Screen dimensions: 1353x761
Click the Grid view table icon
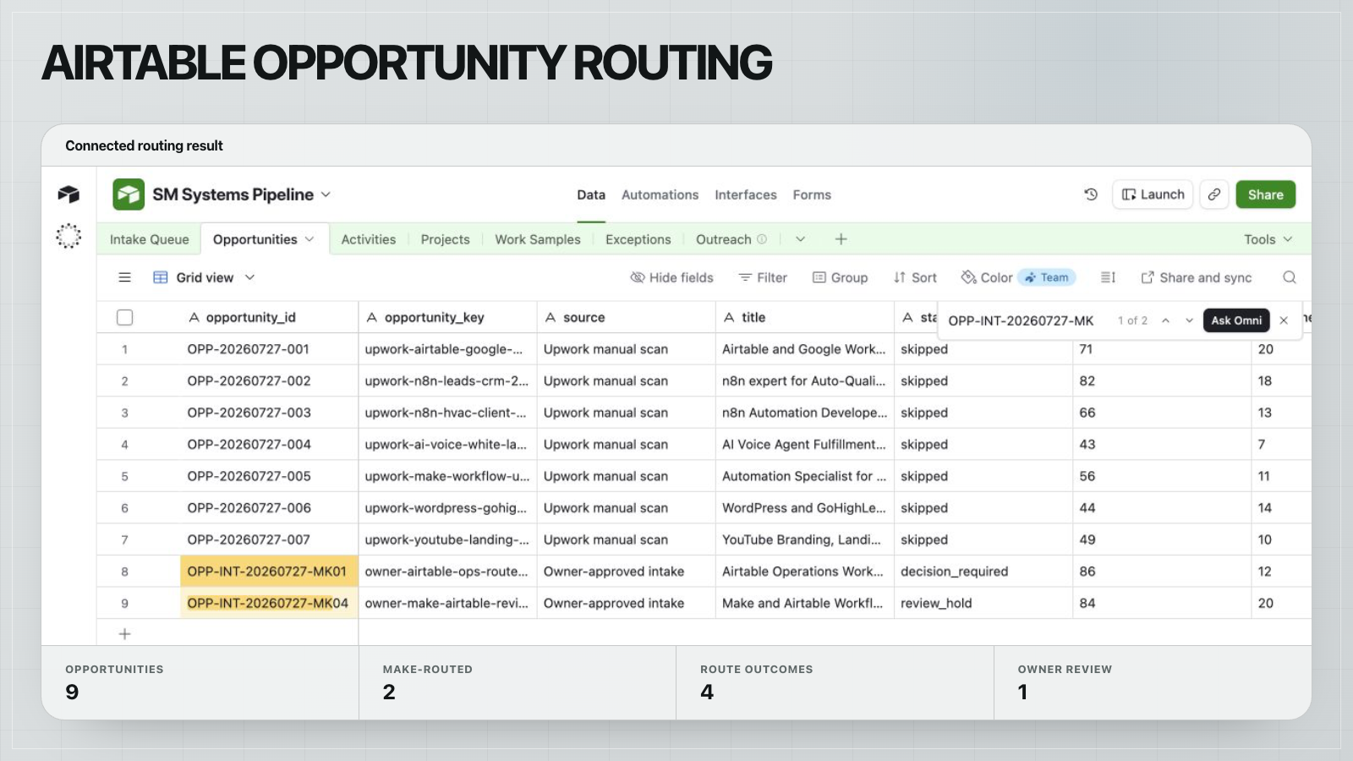pos(160,277)
